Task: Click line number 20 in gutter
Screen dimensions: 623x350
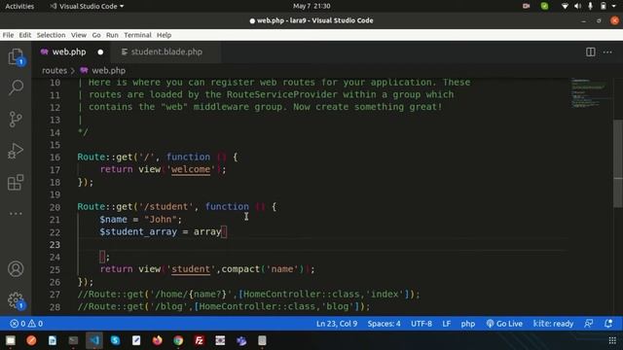Action: [x=55, y=207]
